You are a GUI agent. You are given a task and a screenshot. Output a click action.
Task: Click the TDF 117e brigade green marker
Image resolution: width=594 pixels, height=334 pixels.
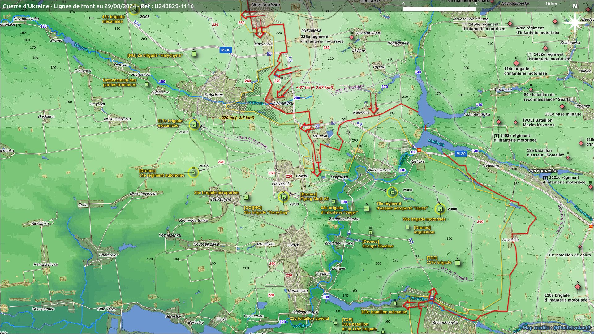tap(458, 263)
